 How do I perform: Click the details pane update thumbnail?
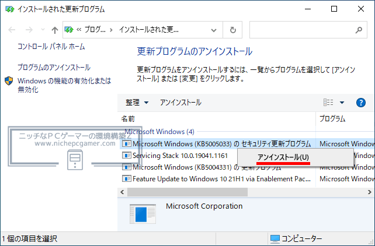pyautogui.click(x=143, y=214)
